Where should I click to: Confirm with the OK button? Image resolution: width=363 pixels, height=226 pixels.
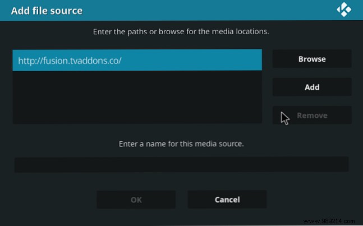pyautogui.click(x=136, y=200)
